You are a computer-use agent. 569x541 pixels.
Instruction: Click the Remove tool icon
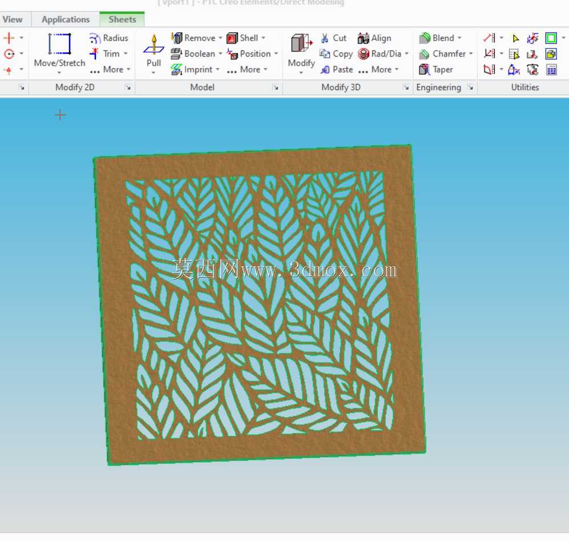177,38
